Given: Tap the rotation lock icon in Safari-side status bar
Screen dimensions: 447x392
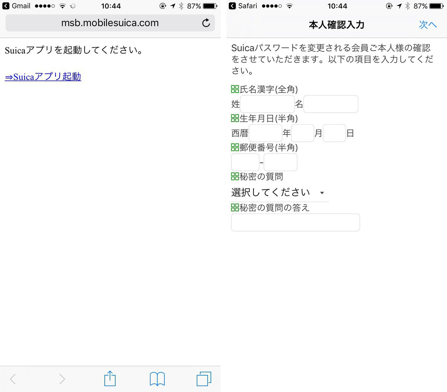Looking at the screenshot, I should 389,6.
